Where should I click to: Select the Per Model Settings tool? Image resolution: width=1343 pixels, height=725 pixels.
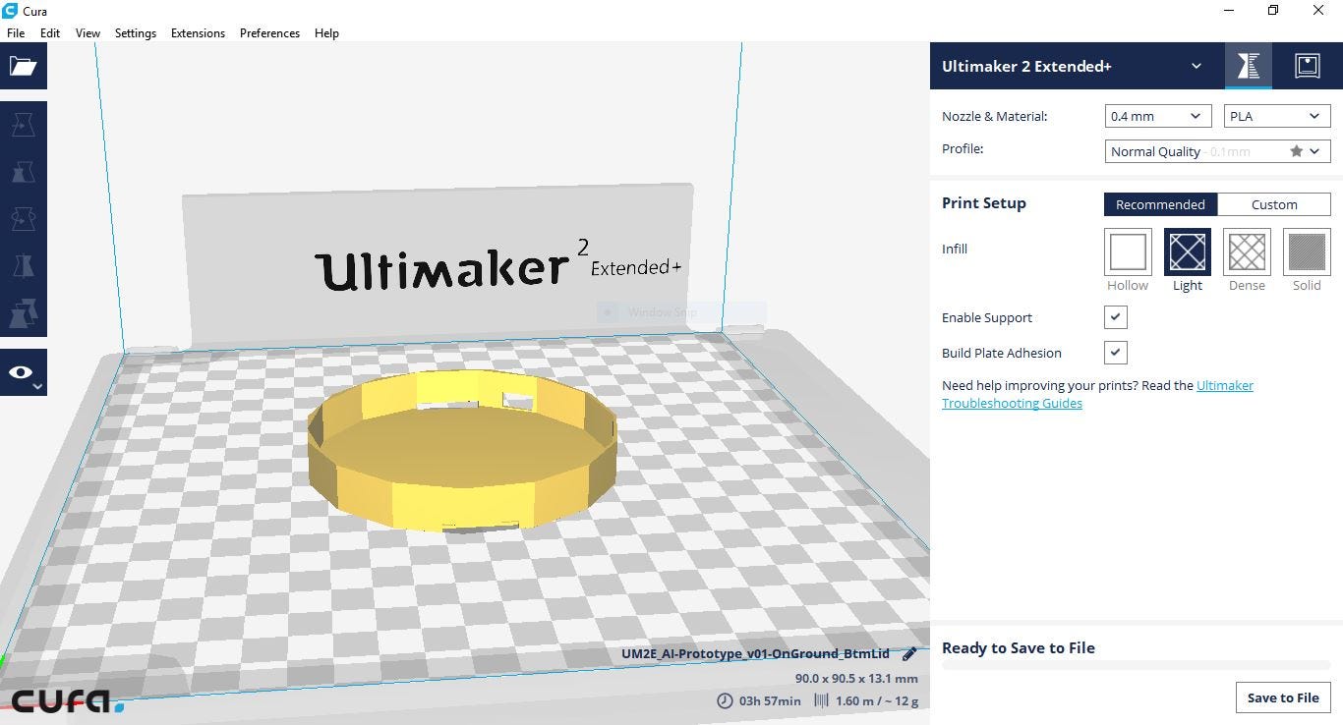(x=23, y=313)
